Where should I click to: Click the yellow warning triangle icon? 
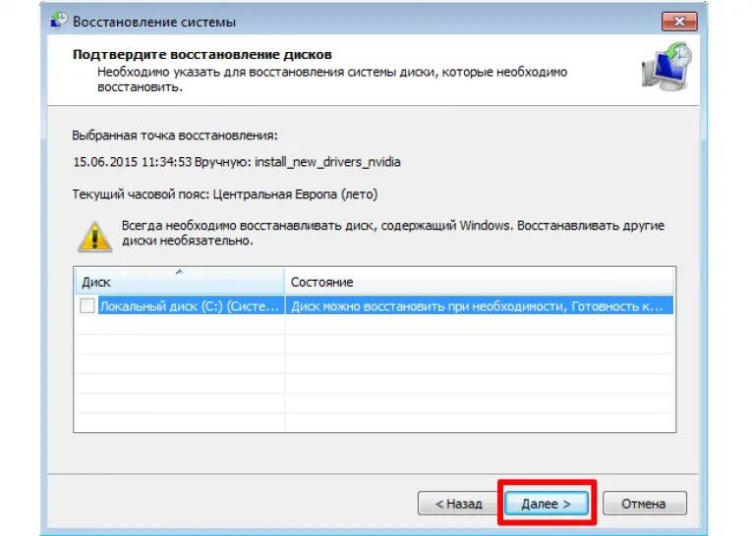tap(95, 237)
